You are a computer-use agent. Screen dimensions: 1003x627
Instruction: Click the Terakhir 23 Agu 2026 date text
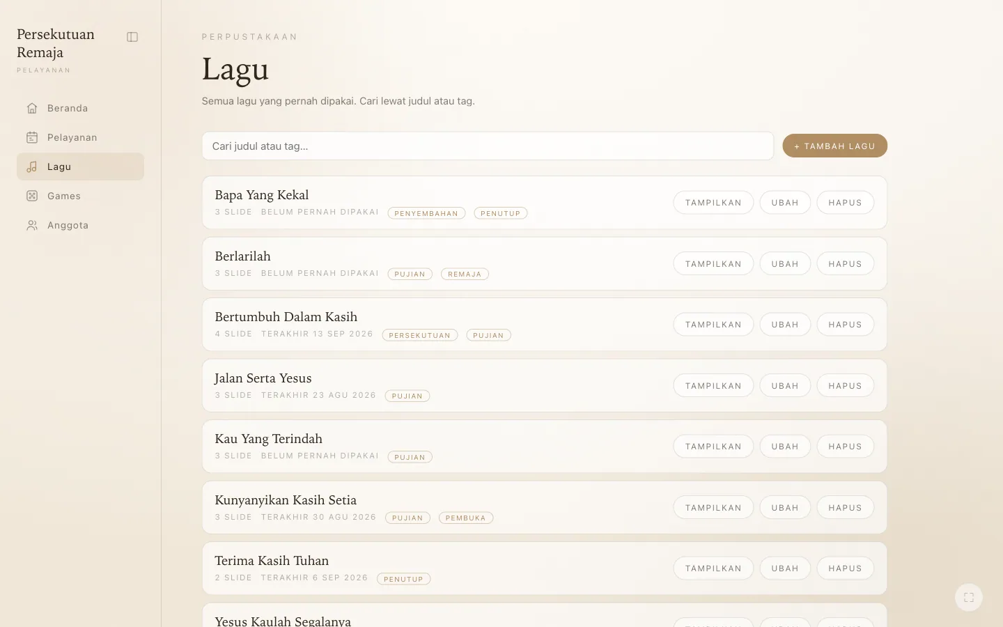318,395
